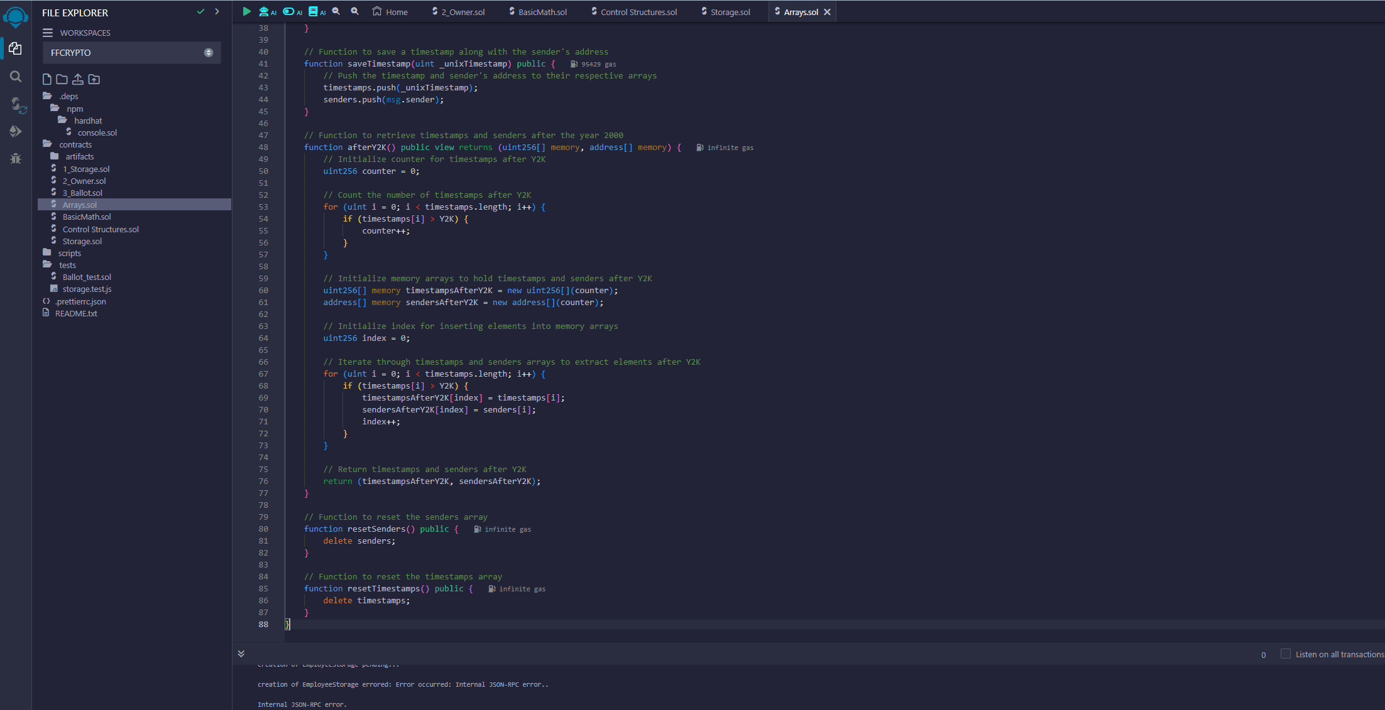Expand the scripts folder

point(62,253)
